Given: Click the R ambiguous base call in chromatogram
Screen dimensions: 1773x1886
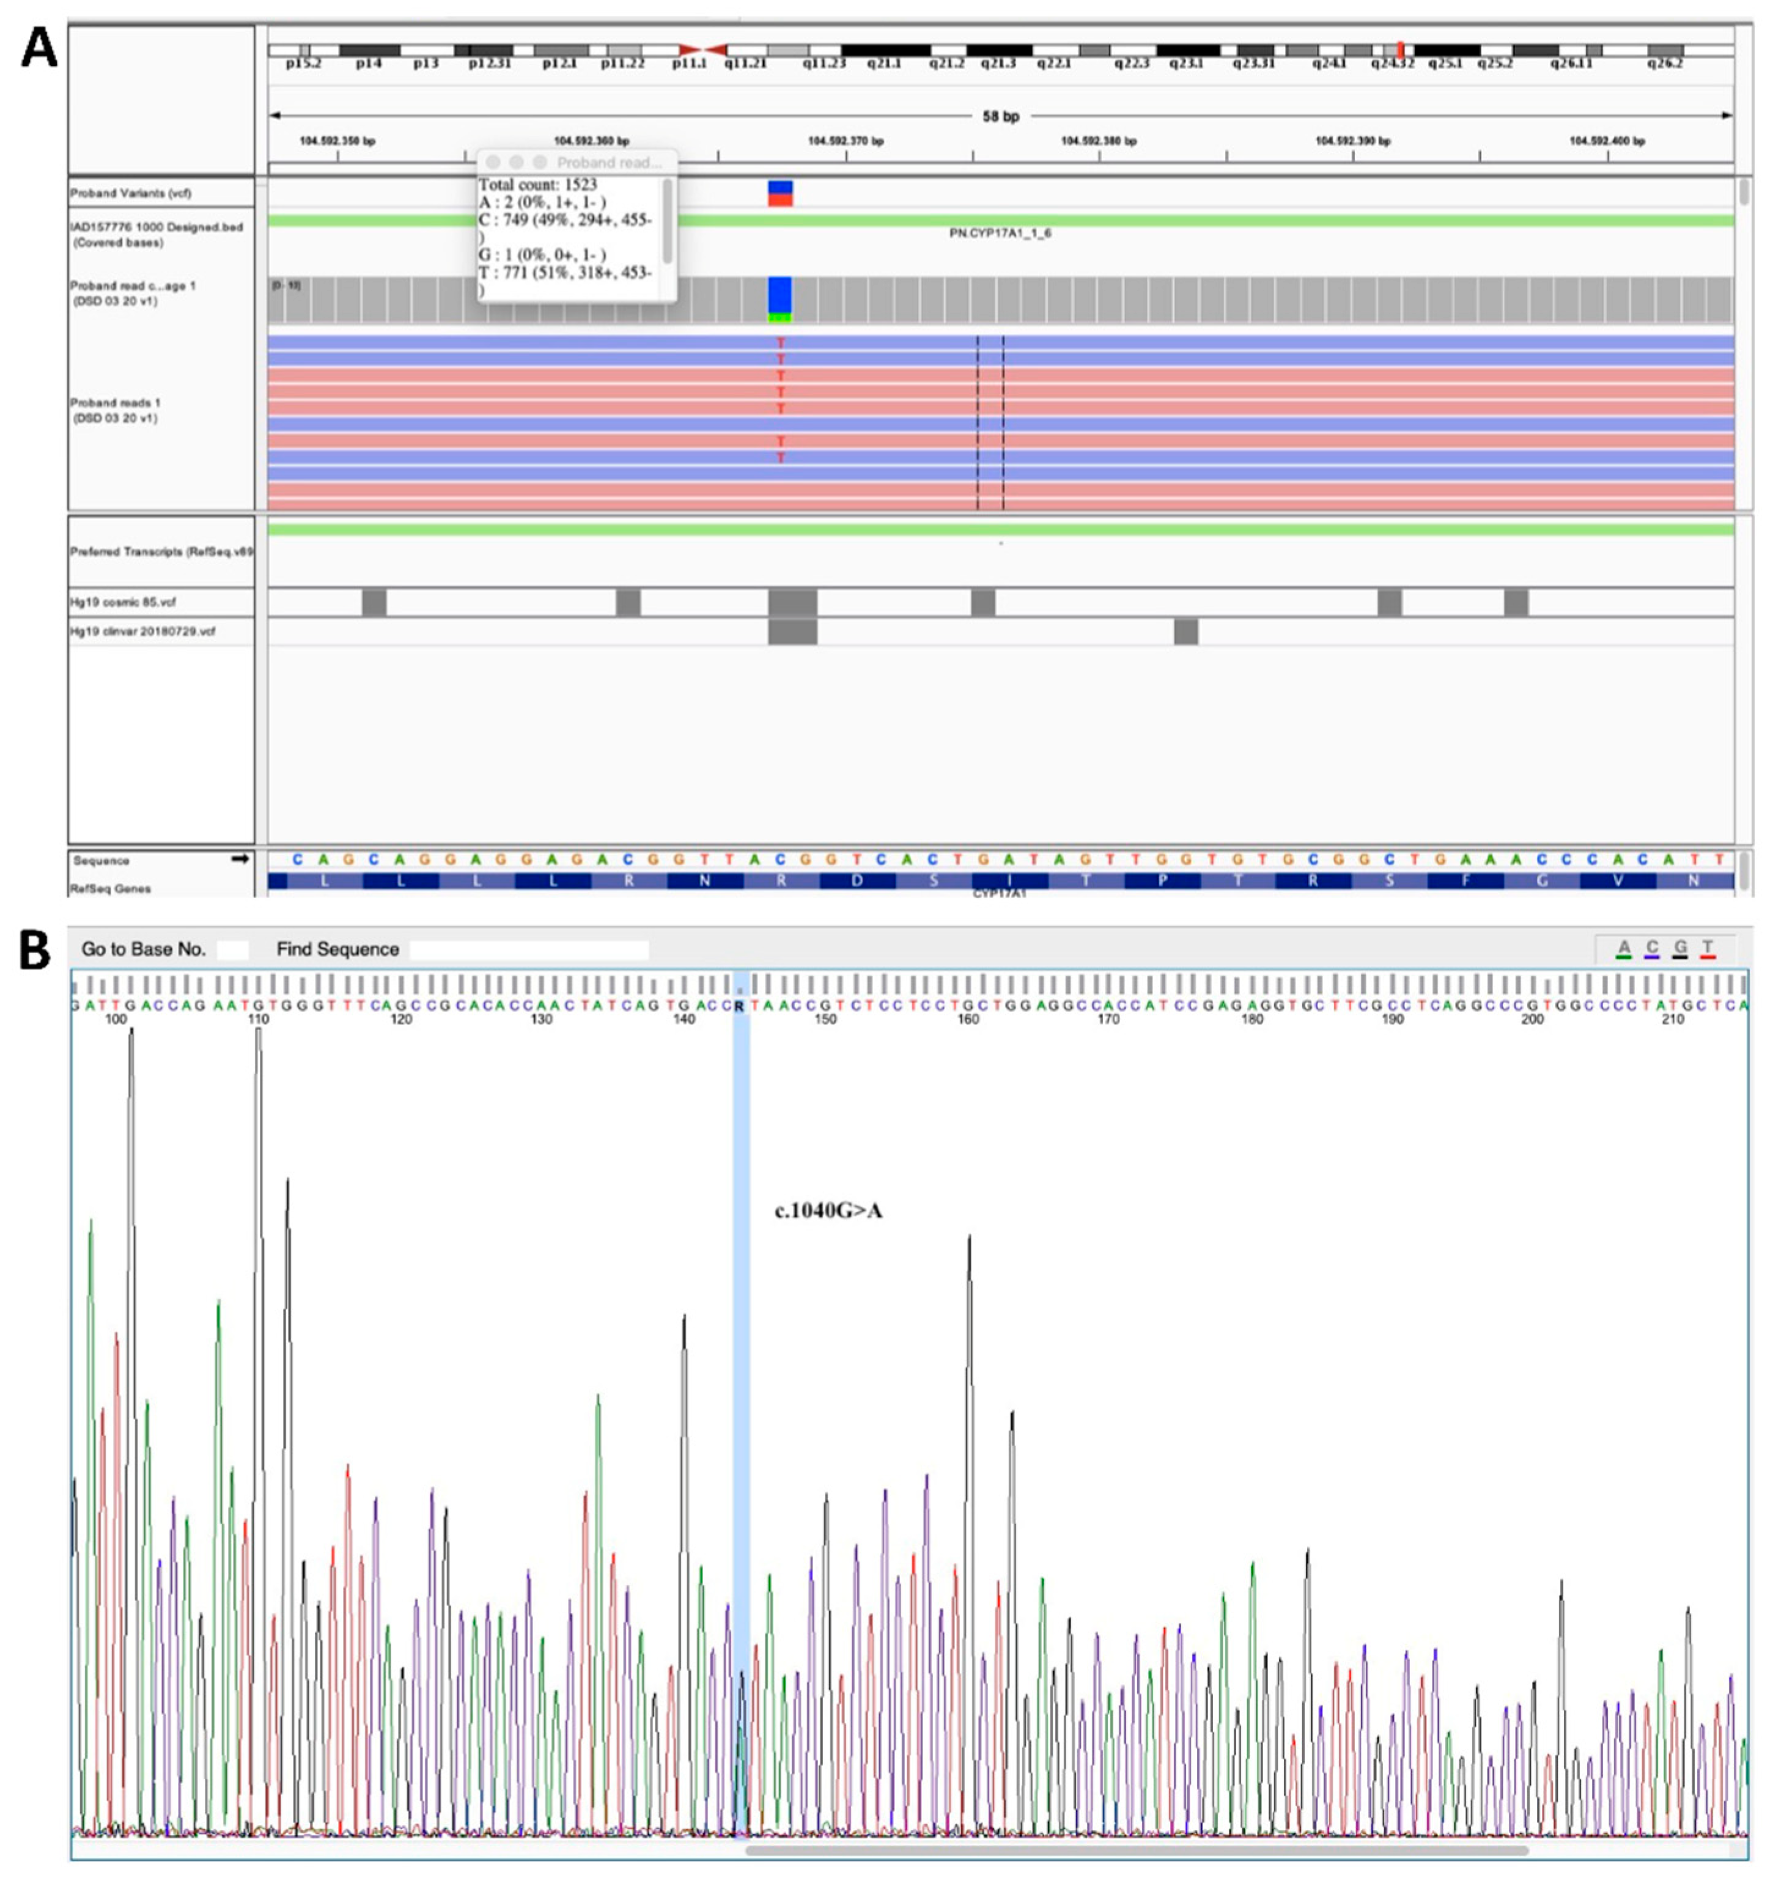Looking at the screenshot, I should 739,1006.
